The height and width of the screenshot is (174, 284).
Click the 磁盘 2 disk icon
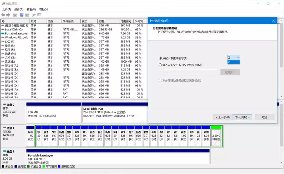click(4, 151)
